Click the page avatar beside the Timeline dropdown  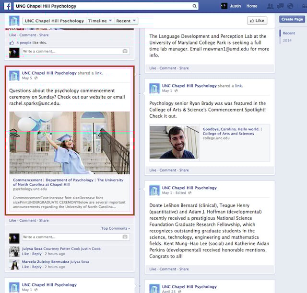click(x=14, y=21)
